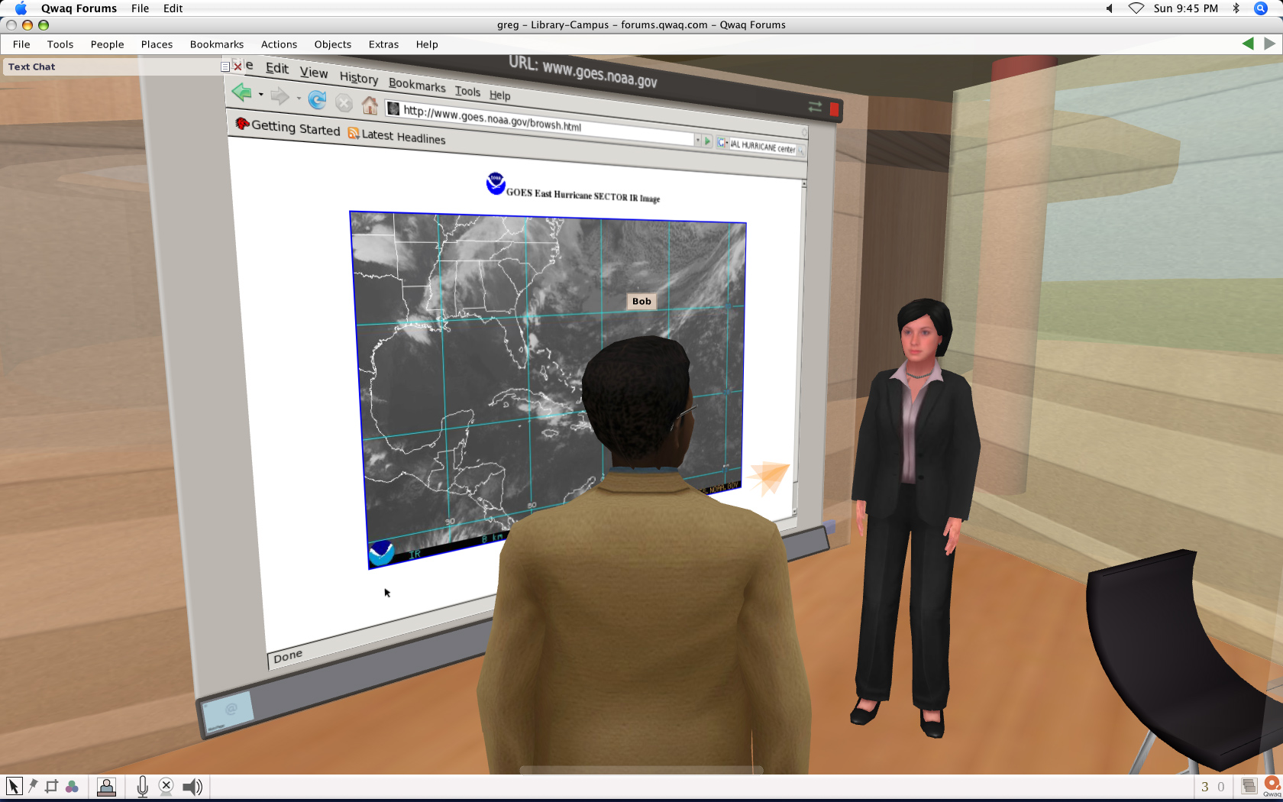Open the Actions menu

point(279,44)
